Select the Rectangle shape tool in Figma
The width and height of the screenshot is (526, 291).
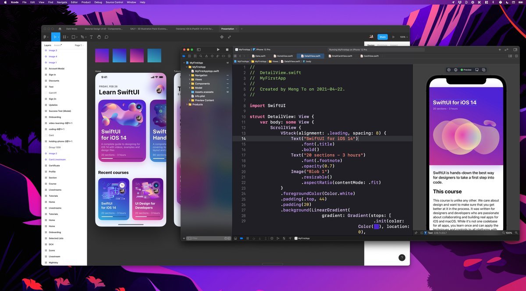coord(74,37)
